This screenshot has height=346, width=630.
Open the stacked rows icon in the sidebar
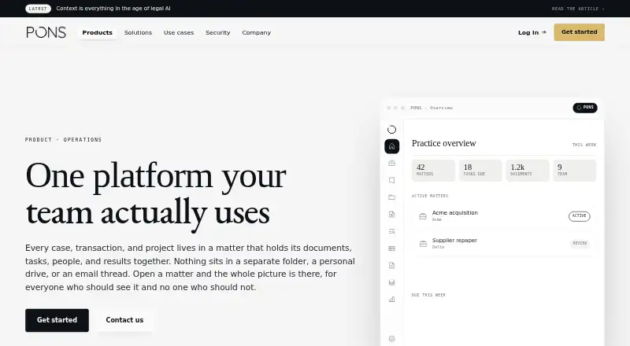pyautogui.click(x=391, y=248)
